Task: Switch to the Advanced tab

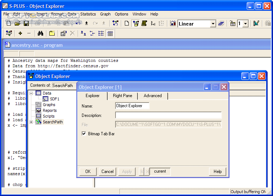Action: click(153, 96)
